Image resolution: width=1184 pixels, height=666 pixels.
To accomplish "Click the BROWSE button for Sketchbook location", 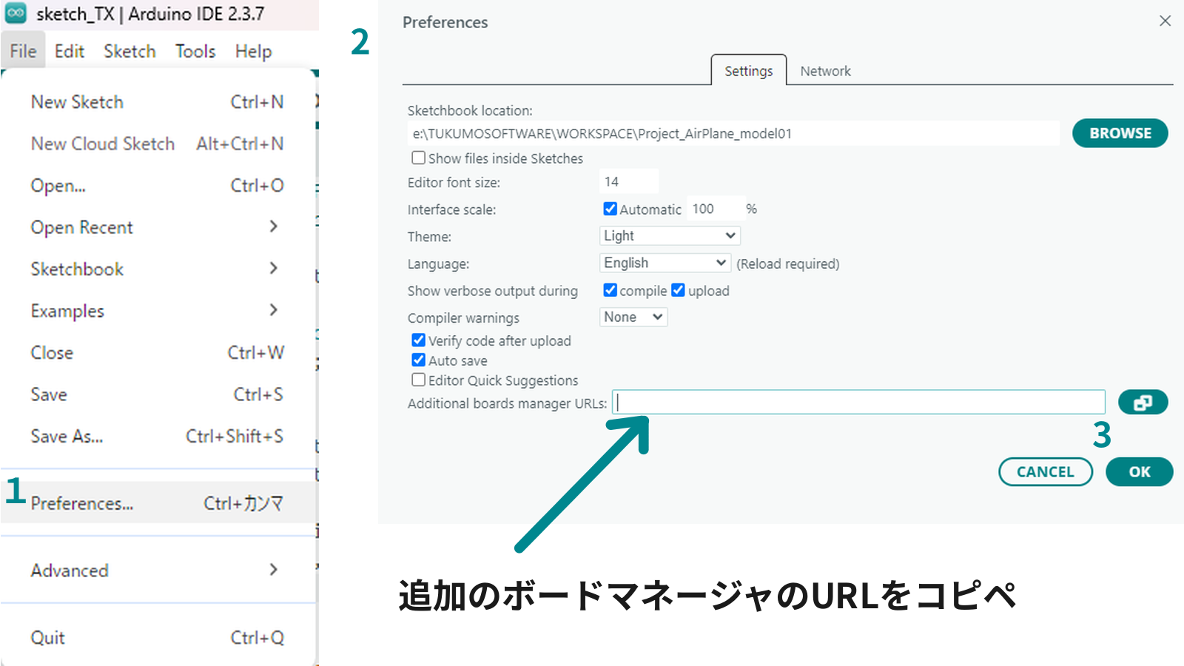I will [1119, 133].
